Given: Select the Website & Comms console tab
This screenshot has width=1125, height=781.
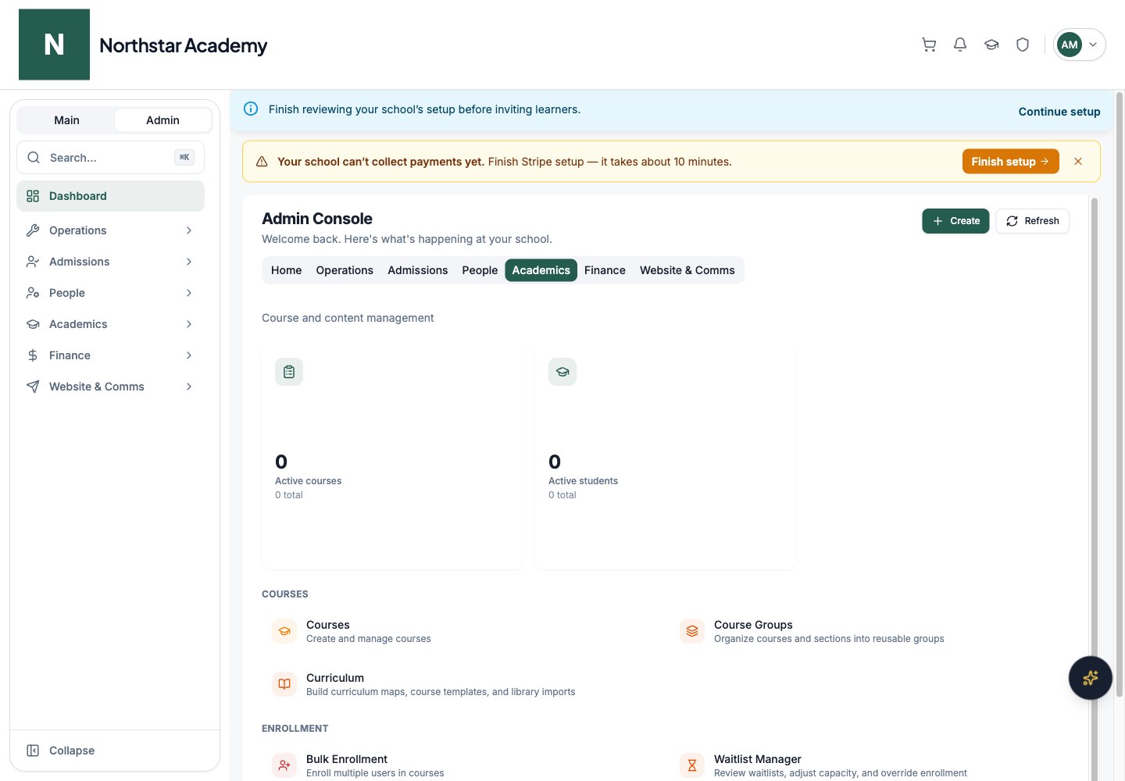Looking at the screenshot, I should click(x=687, y=270).
